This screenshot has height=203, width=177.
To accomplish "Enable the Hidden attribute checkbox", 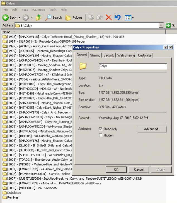I will pyautogui.click(x=101, y=136).
